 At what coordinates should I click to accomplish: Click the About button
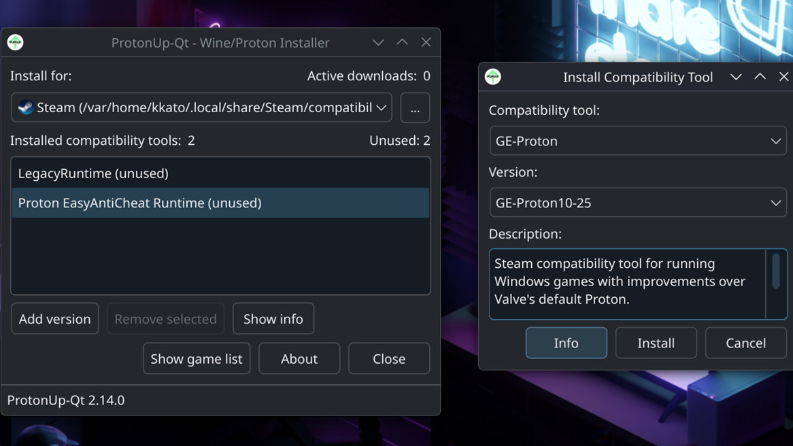pyautogui.click(x=299, y=358)
